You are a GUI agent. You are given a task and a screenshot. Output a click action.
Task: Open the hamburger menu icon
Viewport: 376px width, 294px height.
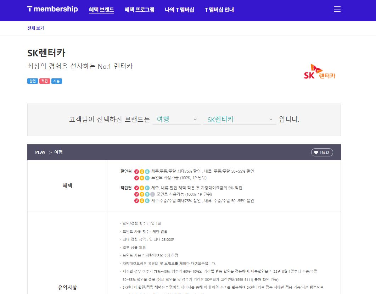pyautogui.click(x=337, y=9)
